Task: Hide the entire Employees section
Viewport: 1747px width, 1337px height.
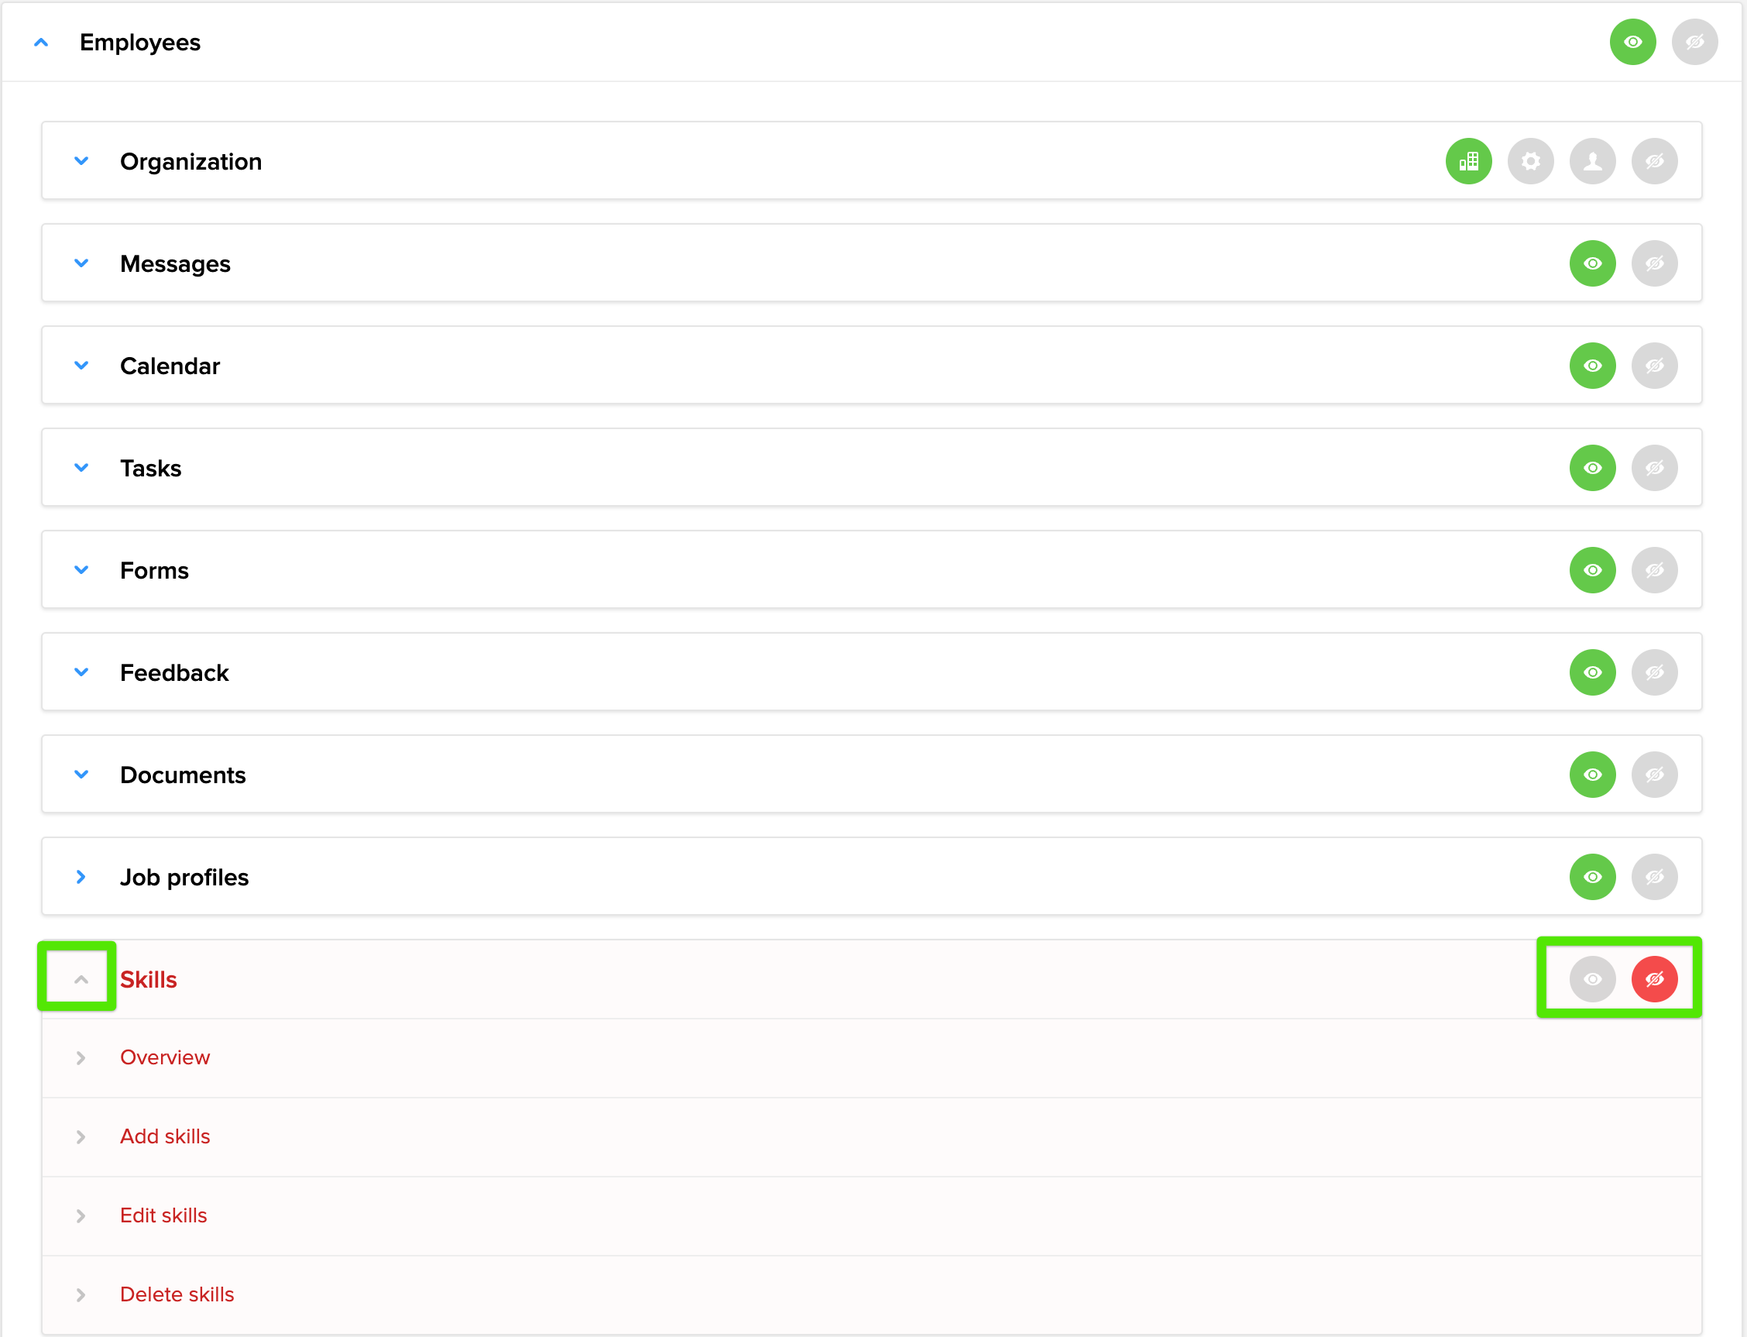Action: [1694, 42]
